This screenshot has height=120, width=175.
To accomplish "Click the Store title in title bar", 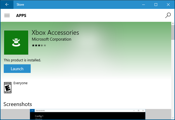I will pyautogui.click(x=20, y=5).
